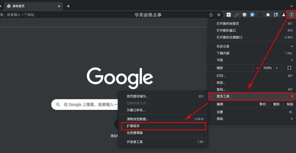Open 任务管理器 from the submenu
The height and width of the screenshot is (153, 296).
(x=163, y=133)
